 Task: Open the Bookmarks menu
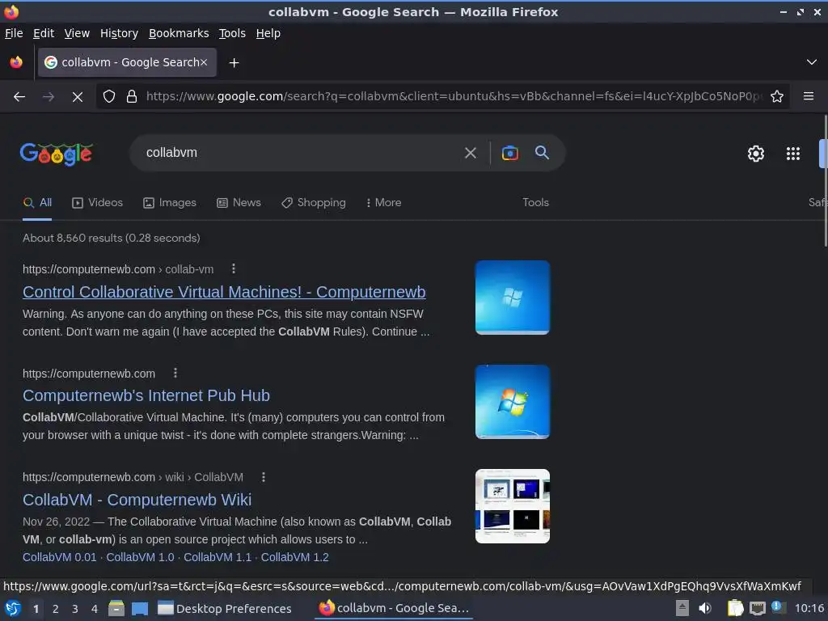179,33
